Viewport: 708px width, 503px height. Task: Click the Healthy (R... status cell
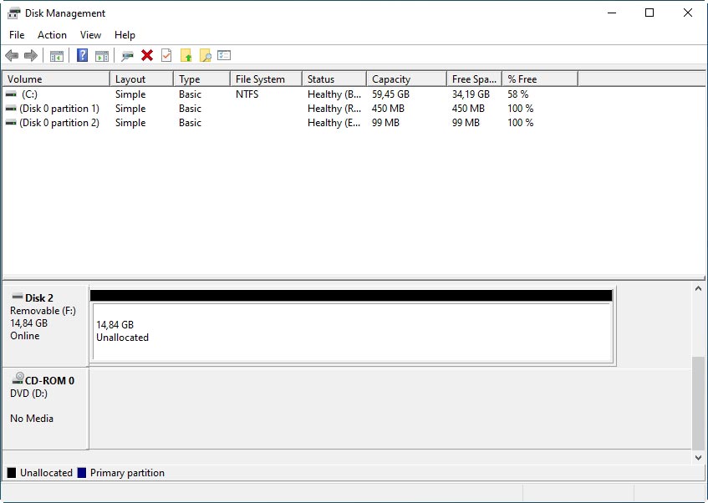click(x=334, y=109)
